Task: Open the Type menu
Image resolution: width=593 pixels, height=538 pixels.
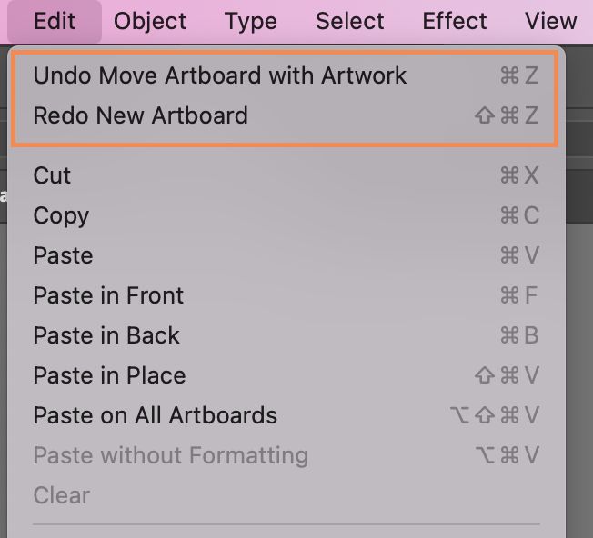Action: 250,21
